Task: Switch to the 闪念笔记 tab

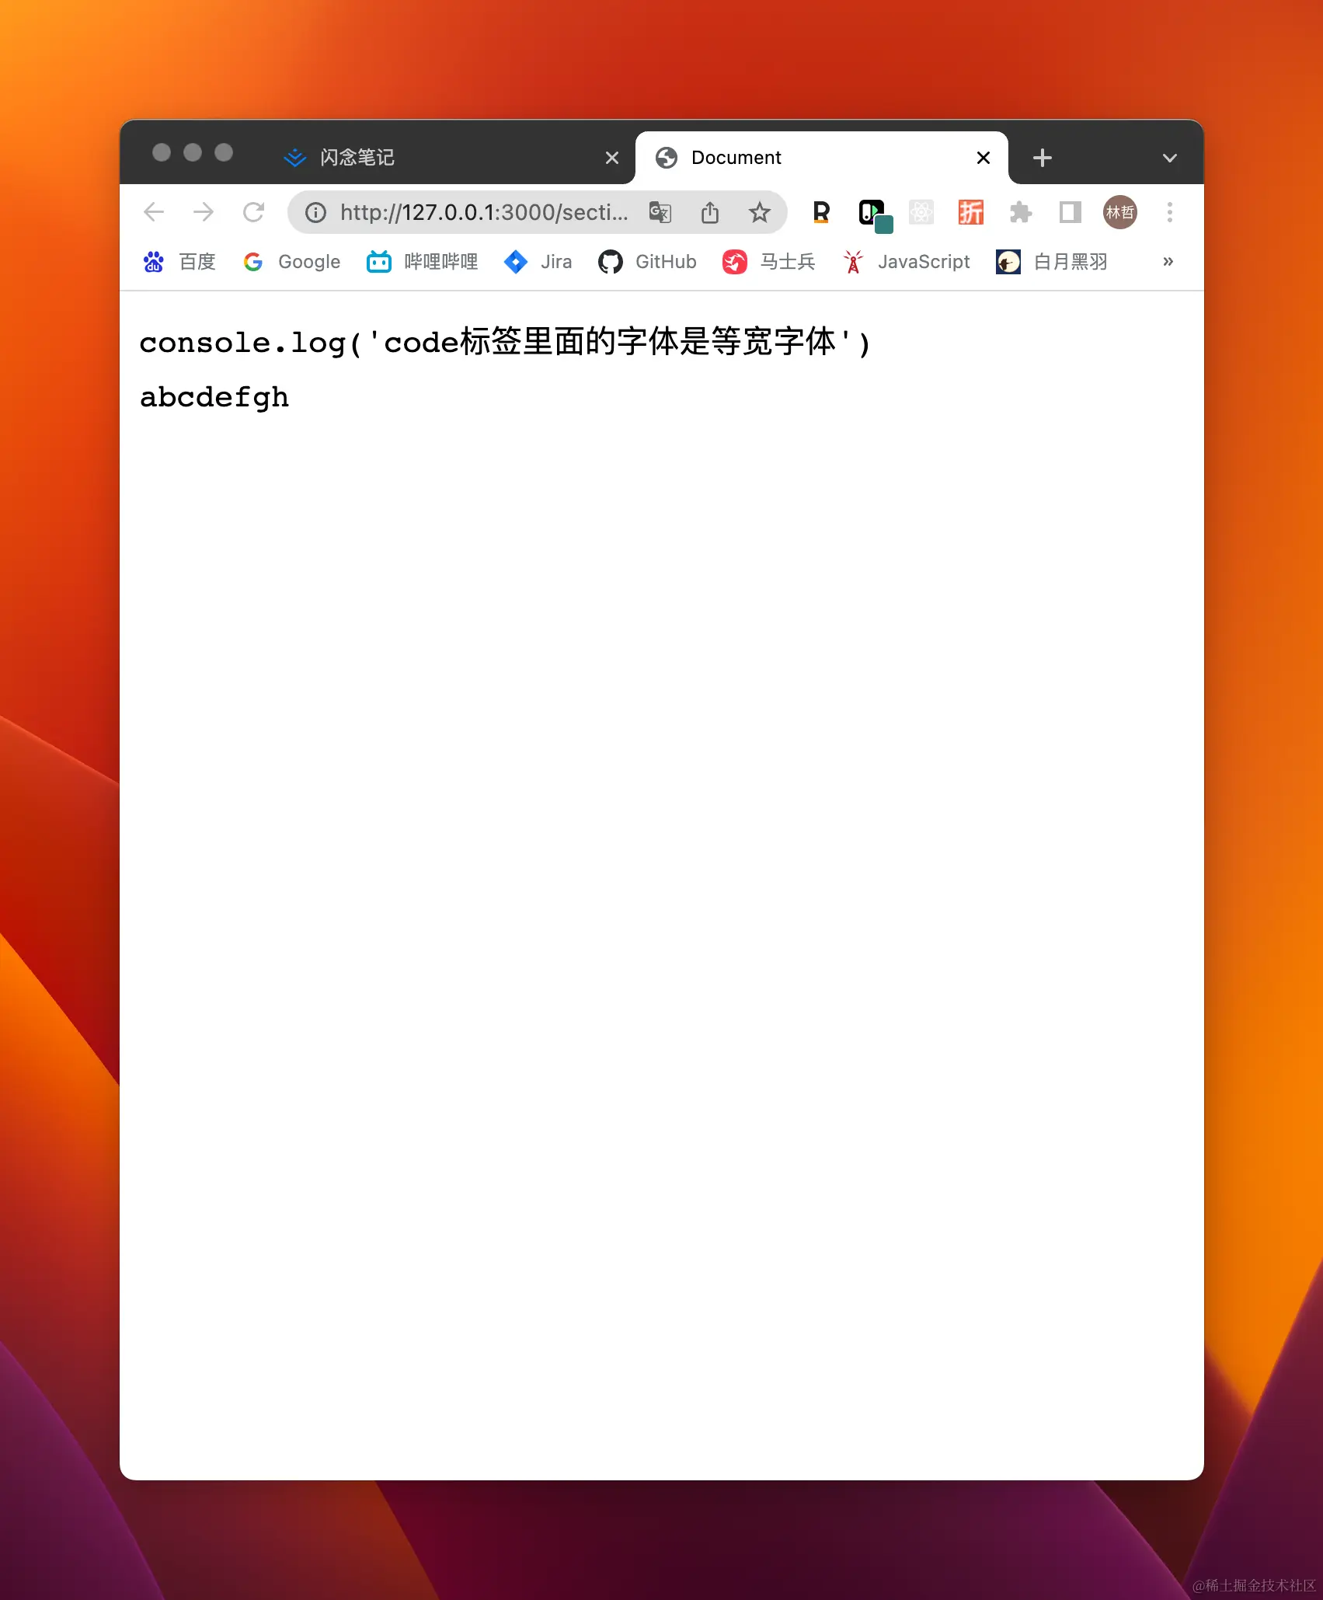Action: pos(356,157)
